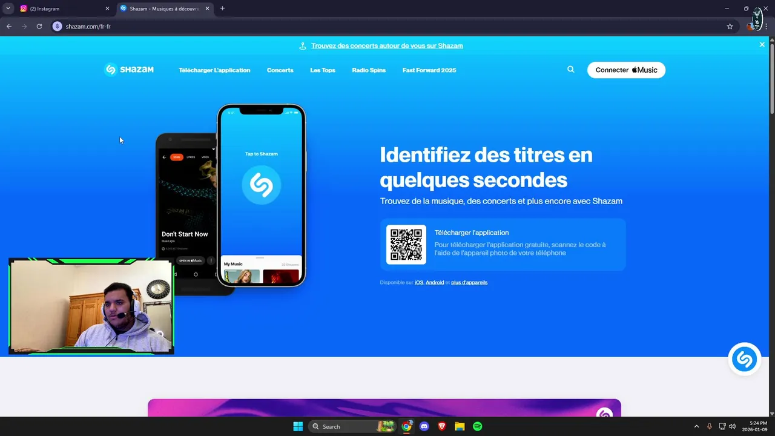Viewport: 775px width, 436px height.
Task: Click the Shazam logo in header
Action: click(128, 70)
